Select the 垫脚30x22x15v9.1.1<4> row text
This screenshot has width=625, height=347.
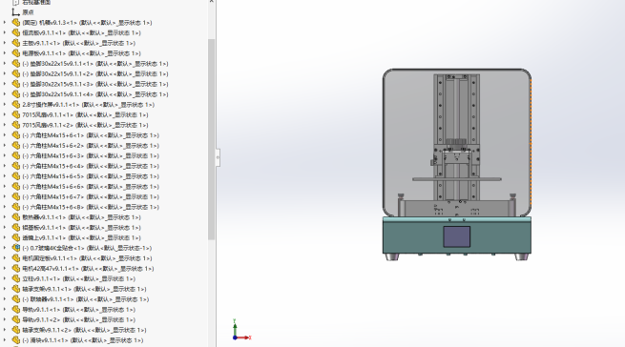[x=95, y=94]
